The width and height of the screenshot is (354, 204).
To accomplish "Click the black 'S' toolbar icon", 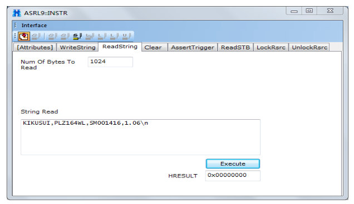I will pyautogui.click(x=77, y=36).
